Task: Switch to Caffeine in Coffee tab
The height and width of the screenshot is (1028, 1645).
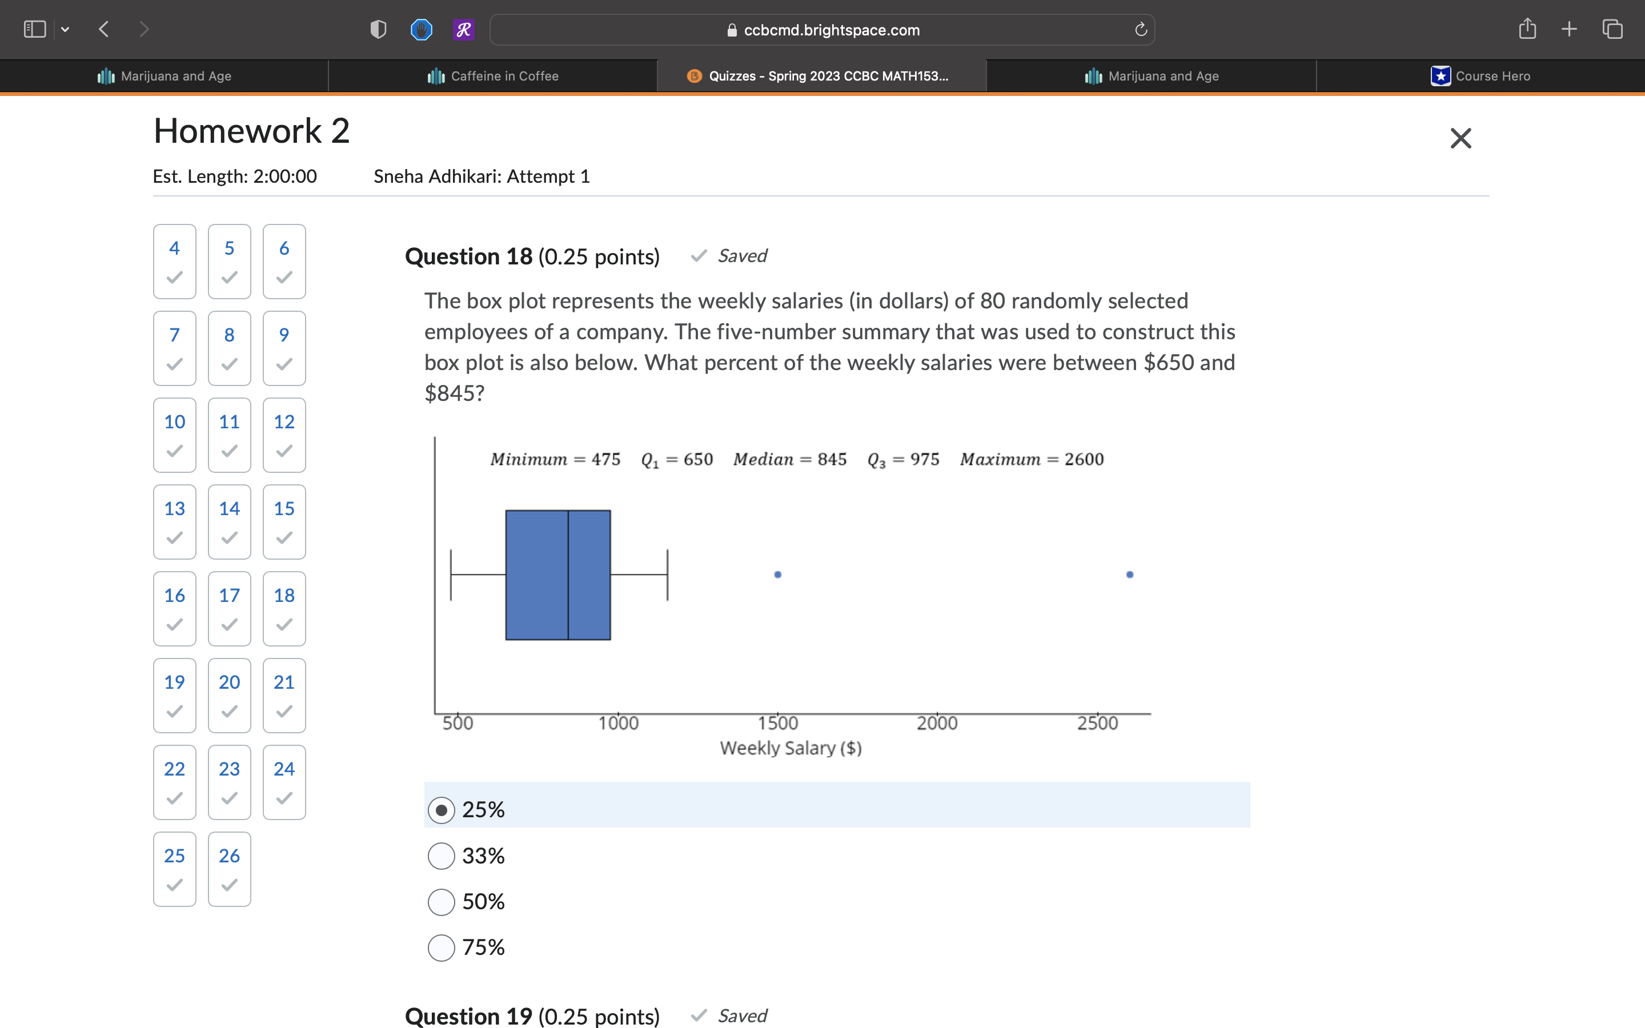Action: pyautogui.click(x=493, y=76)
